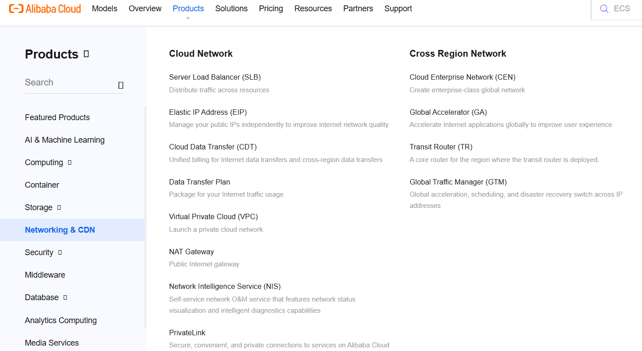Viewport: 642px width, 351px height.
Task: Select AI & Machine Learning category
Action: pos(64,140)
